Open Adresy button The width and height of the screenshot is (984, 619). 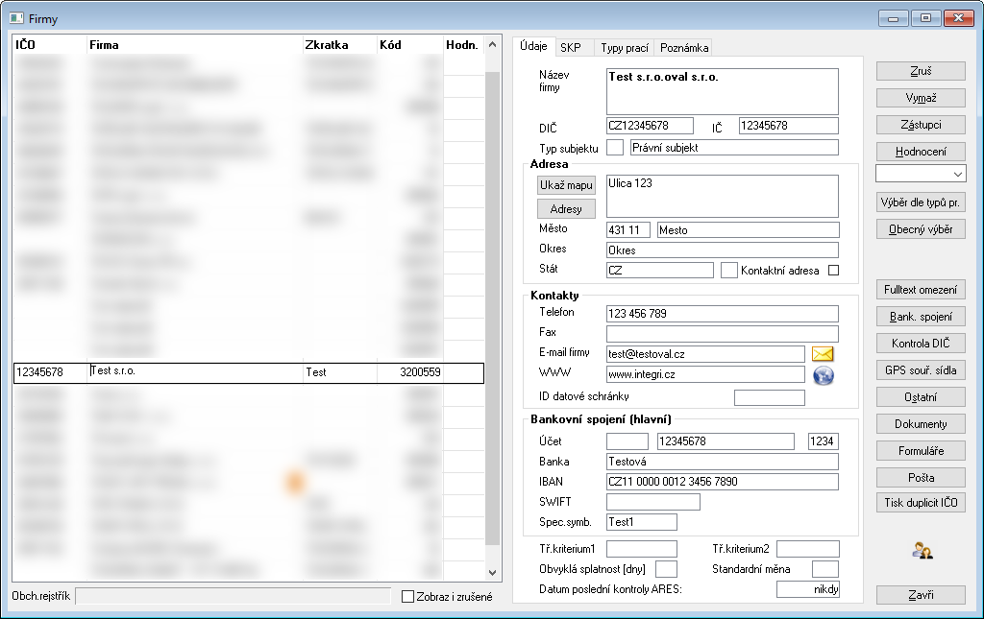pyautogui.click(x=566, y=208)
